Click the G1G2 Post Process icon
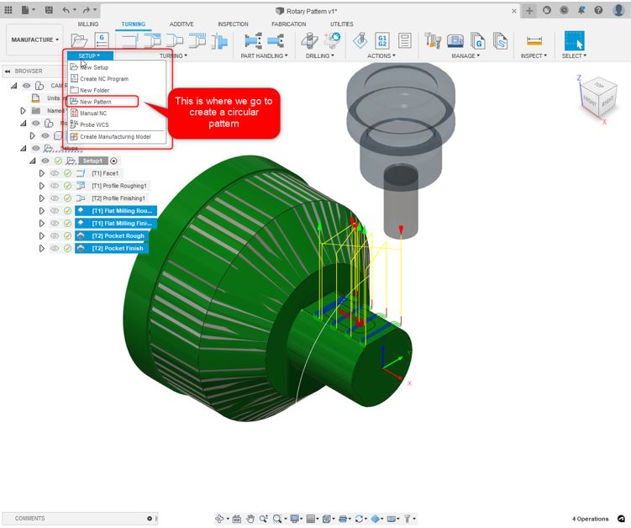The width and height of the screenshot is (631, 528). pos(382,40)
